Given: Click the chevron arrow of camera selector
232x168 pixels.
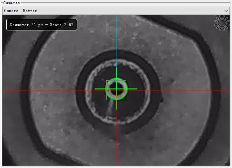Looking at the screenshot, I should pyautogui.click(x=226, y=11).
